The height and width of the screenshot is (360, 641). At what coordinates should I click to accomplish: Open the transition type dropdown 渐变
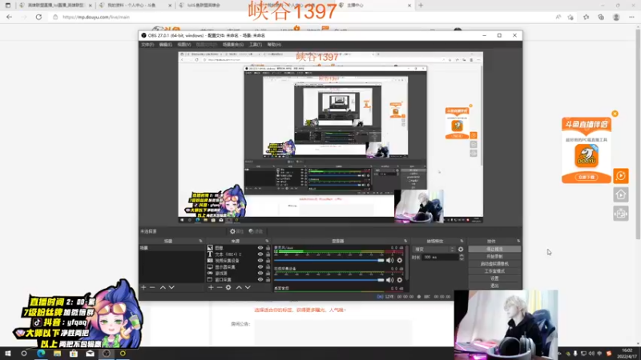coord(434,249)
